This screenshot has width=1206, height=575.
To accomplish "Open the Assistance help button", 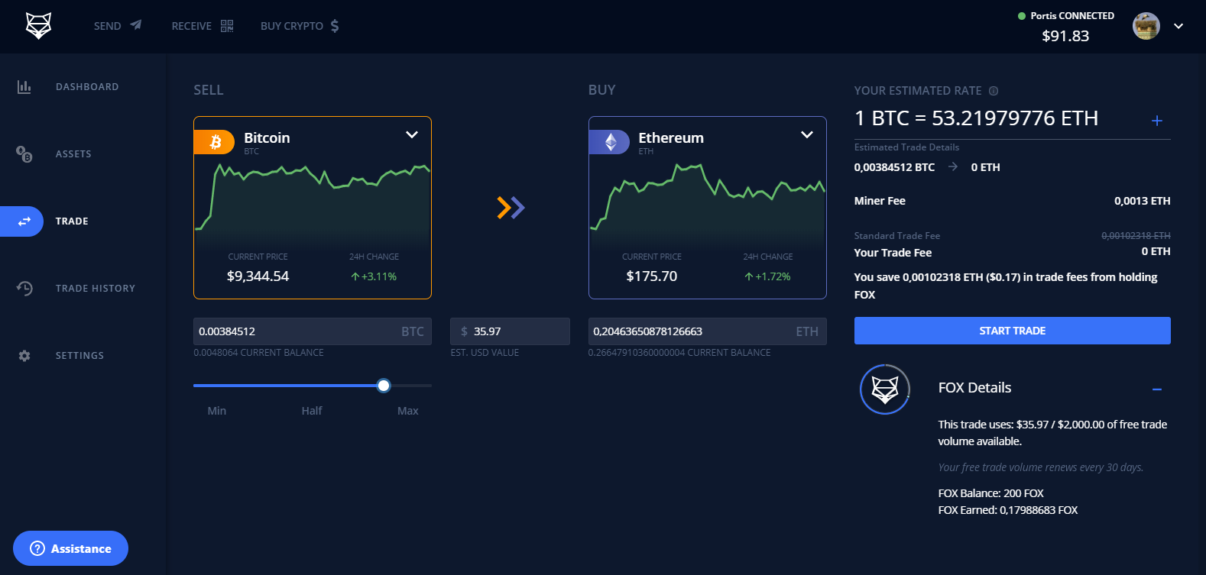I will pyautogui.click(x=70, y=548).
